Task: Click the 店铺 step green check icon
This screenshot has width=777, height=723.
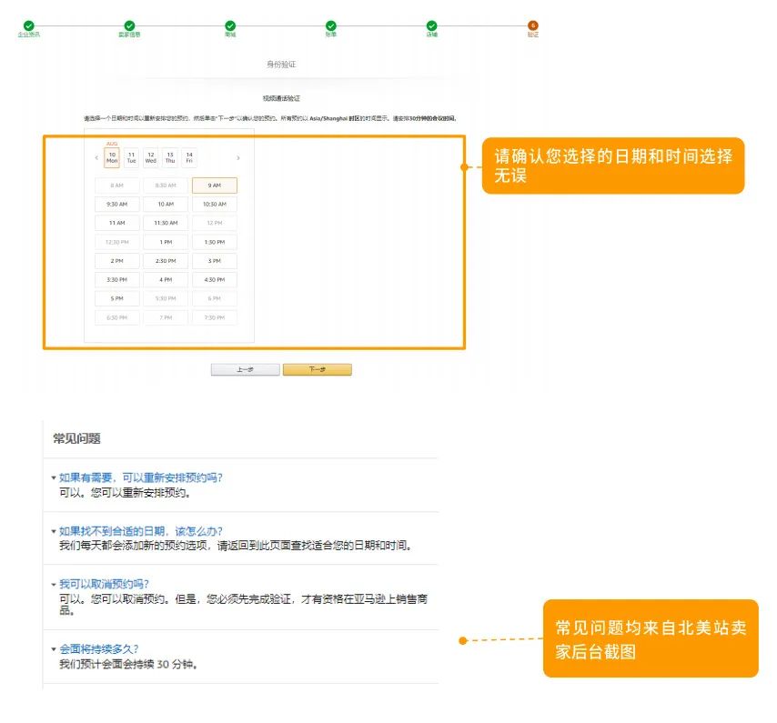Action: pyautogui.click(x=432, y=26)
